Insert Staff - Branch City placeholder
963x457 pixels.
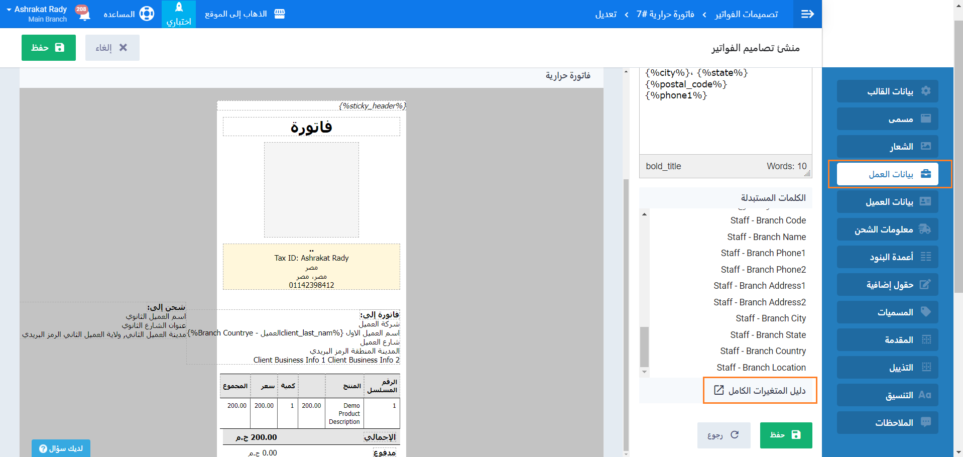tap(770, 318)
